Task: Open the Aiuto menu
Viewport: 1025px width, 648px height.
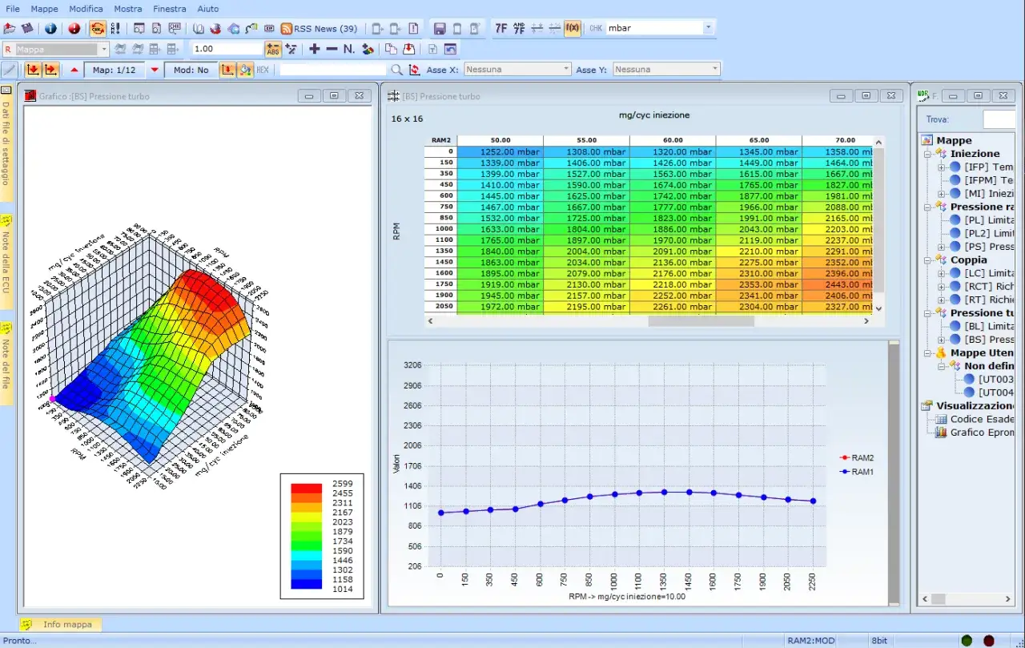Action: 207,9
